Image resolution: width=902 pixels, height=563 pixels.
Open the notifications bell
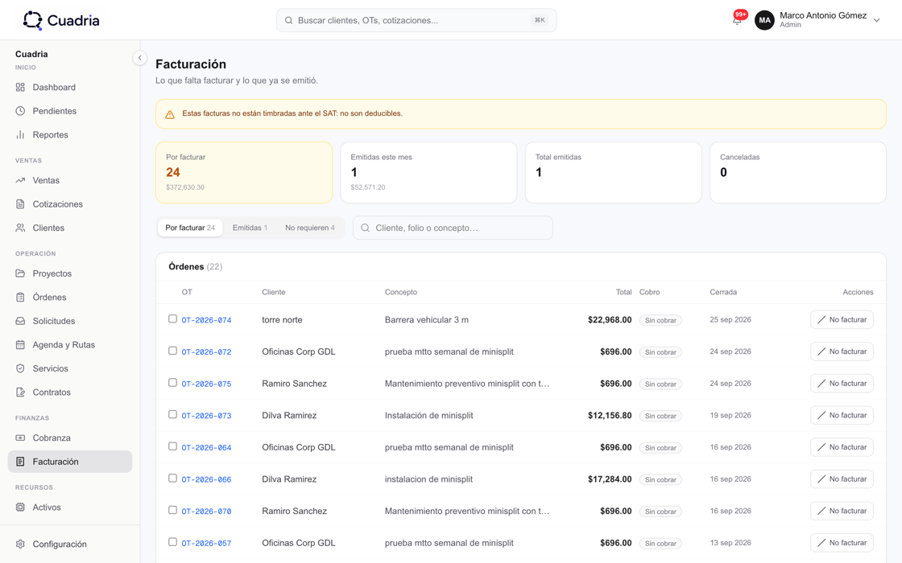tap(737, 20)
